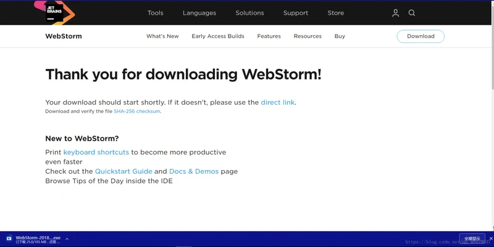The image size is (494, 247).
Task: Select the Features tab
Action: [269, 36]
